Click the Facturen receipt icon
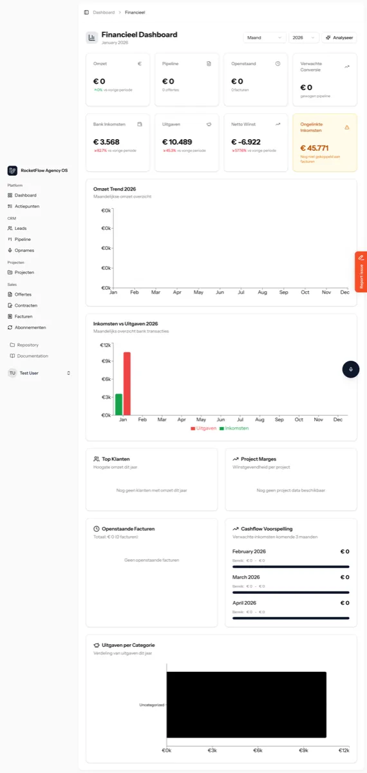Screen dimensions: 367x773 10,316
